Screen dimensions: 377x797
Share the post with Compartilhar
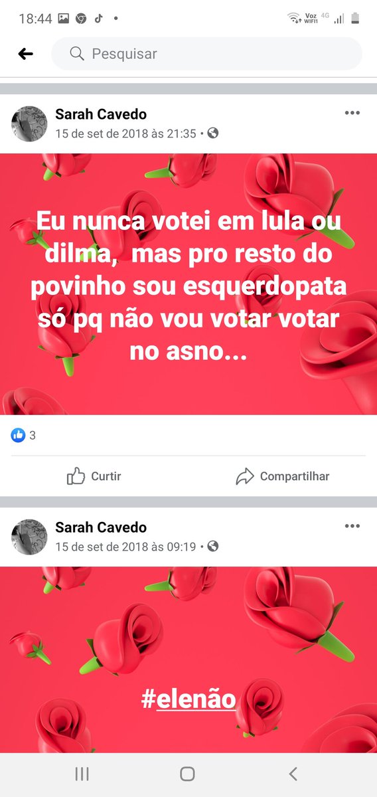coord(283,476)
